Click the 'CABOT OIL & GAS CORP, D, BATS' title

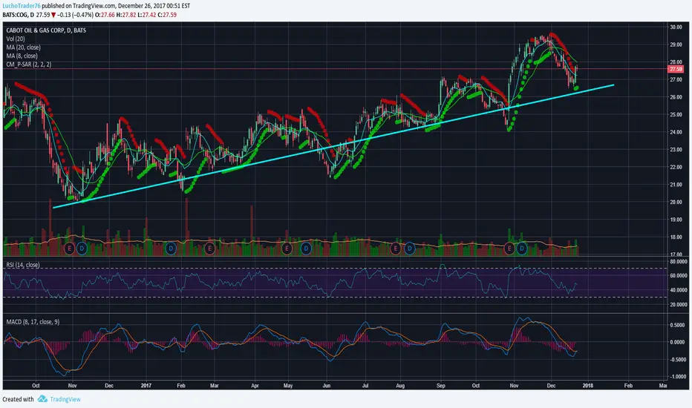tap(46, 30)
